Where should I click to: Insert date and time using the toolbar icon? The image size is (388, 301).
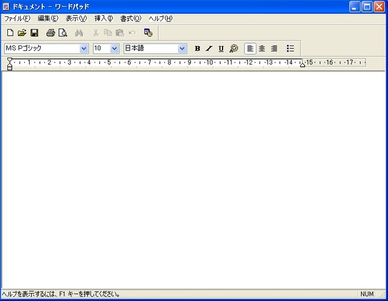pos(148,32)
